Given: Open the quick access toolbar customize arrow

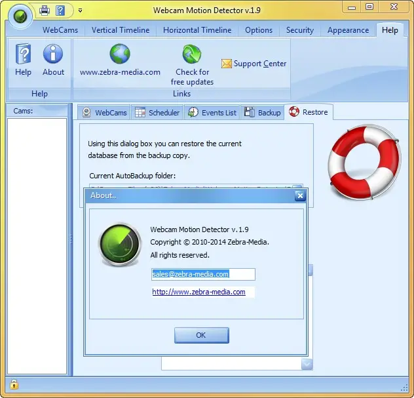Looking at the screenshot, I should pyautogui.click(x=80, y=10).
